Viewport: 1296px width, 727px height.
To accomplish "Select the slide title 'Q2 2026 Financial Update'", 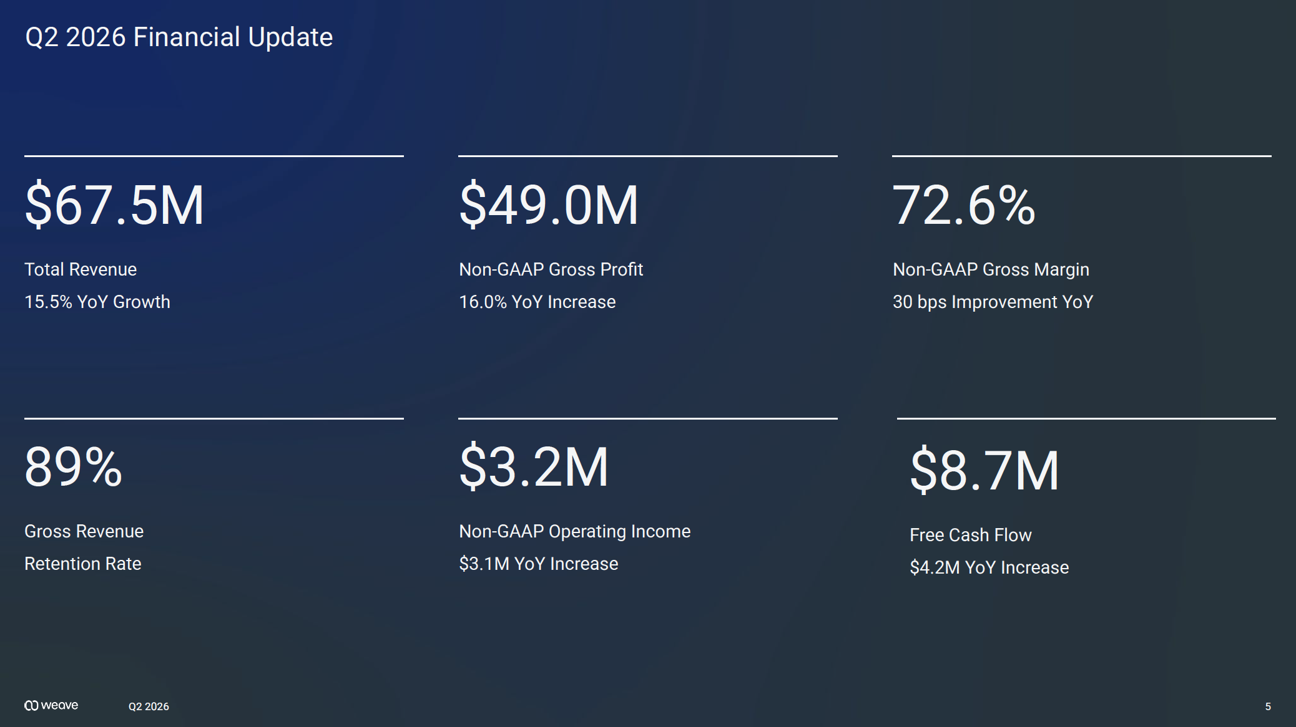I will click(x=179, y=37).
